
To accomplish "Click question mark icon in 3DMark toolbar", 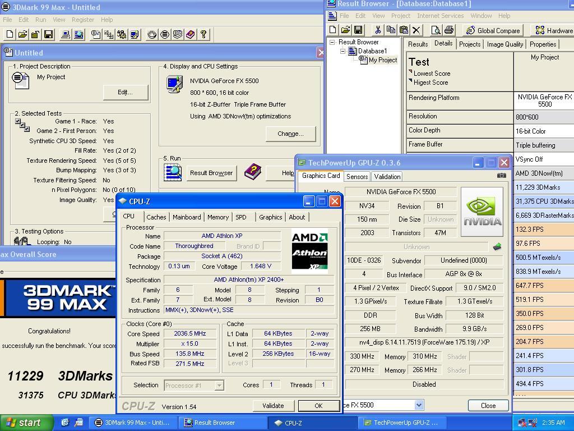I will pyautogui.click(x=203, y=34).
